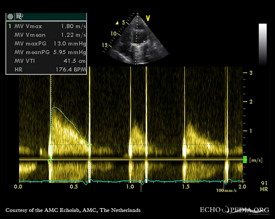
Task: Select the MV meanPG measurement row
Action: pyautogui.click(x=46, y=52)
